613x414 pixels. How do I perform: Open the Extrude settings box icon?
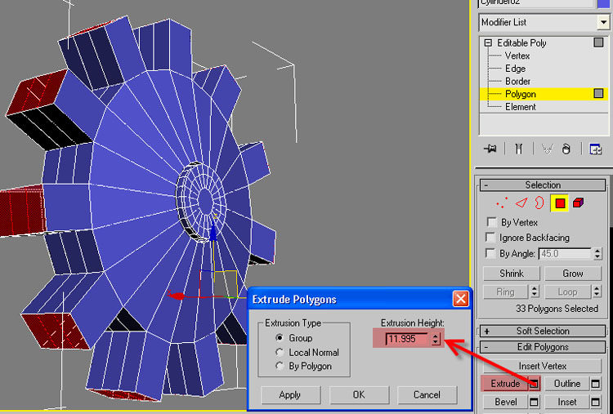pos(534,383)
